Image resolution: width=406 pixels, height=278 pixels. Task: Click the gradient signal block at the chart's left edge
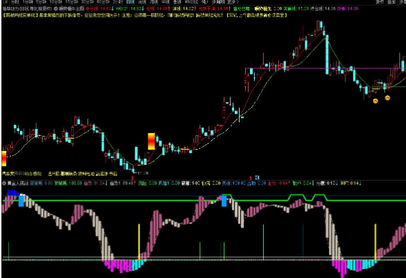[4, 159]
